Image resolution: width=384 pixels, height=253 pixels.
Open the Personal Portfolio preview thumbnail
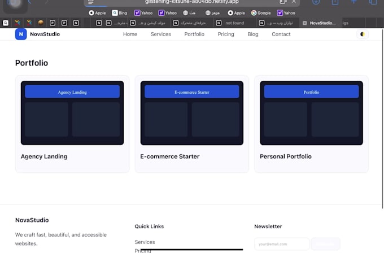311,113
